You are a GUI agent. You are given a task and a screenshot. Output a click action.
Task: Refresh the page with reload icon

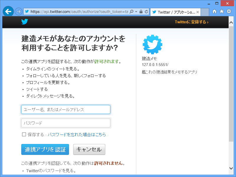(x=146, y=12)
